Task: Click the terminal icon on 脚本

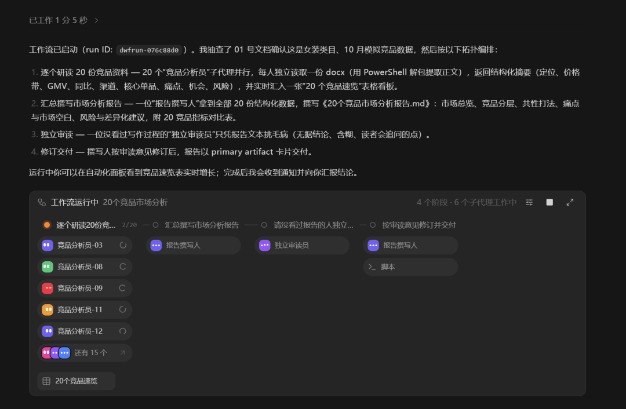Action: (x=372, y=267)
